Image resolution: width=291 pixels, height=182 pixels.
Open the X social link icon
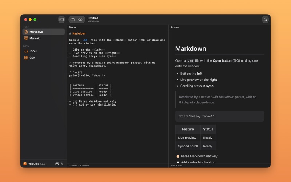click(62, 163)
